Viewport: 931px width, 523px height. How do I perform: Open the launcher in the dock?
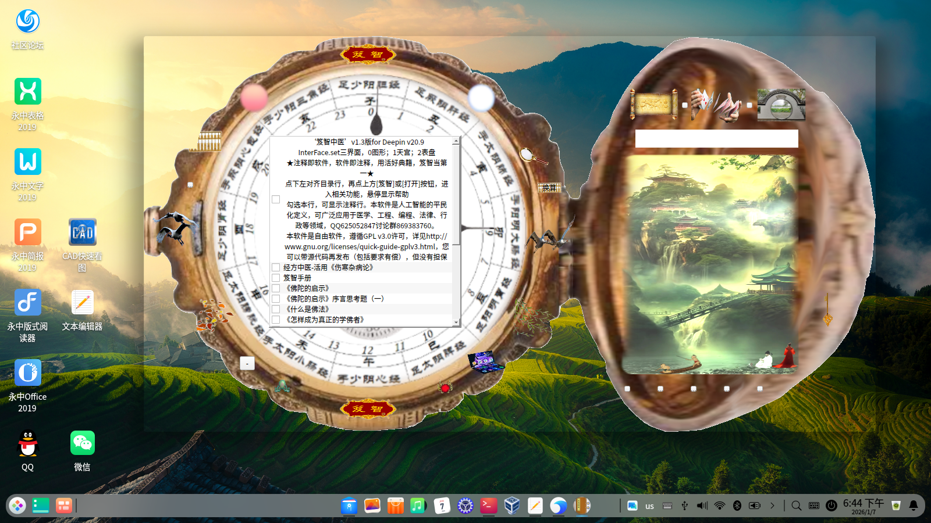(x=17, y=506)
